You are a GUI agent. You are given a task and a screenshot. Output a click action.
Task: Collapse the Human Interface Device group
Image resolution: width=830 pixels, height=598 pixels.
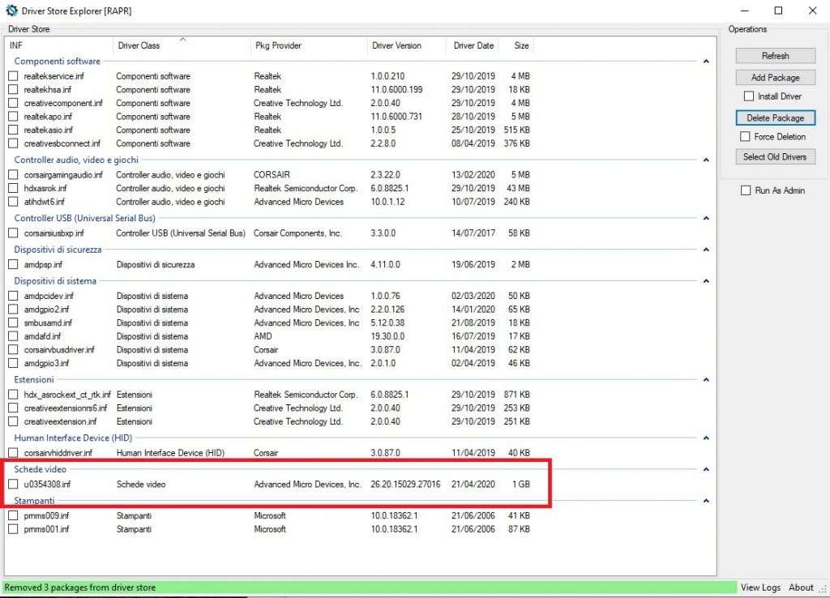(x=706, y=438)
